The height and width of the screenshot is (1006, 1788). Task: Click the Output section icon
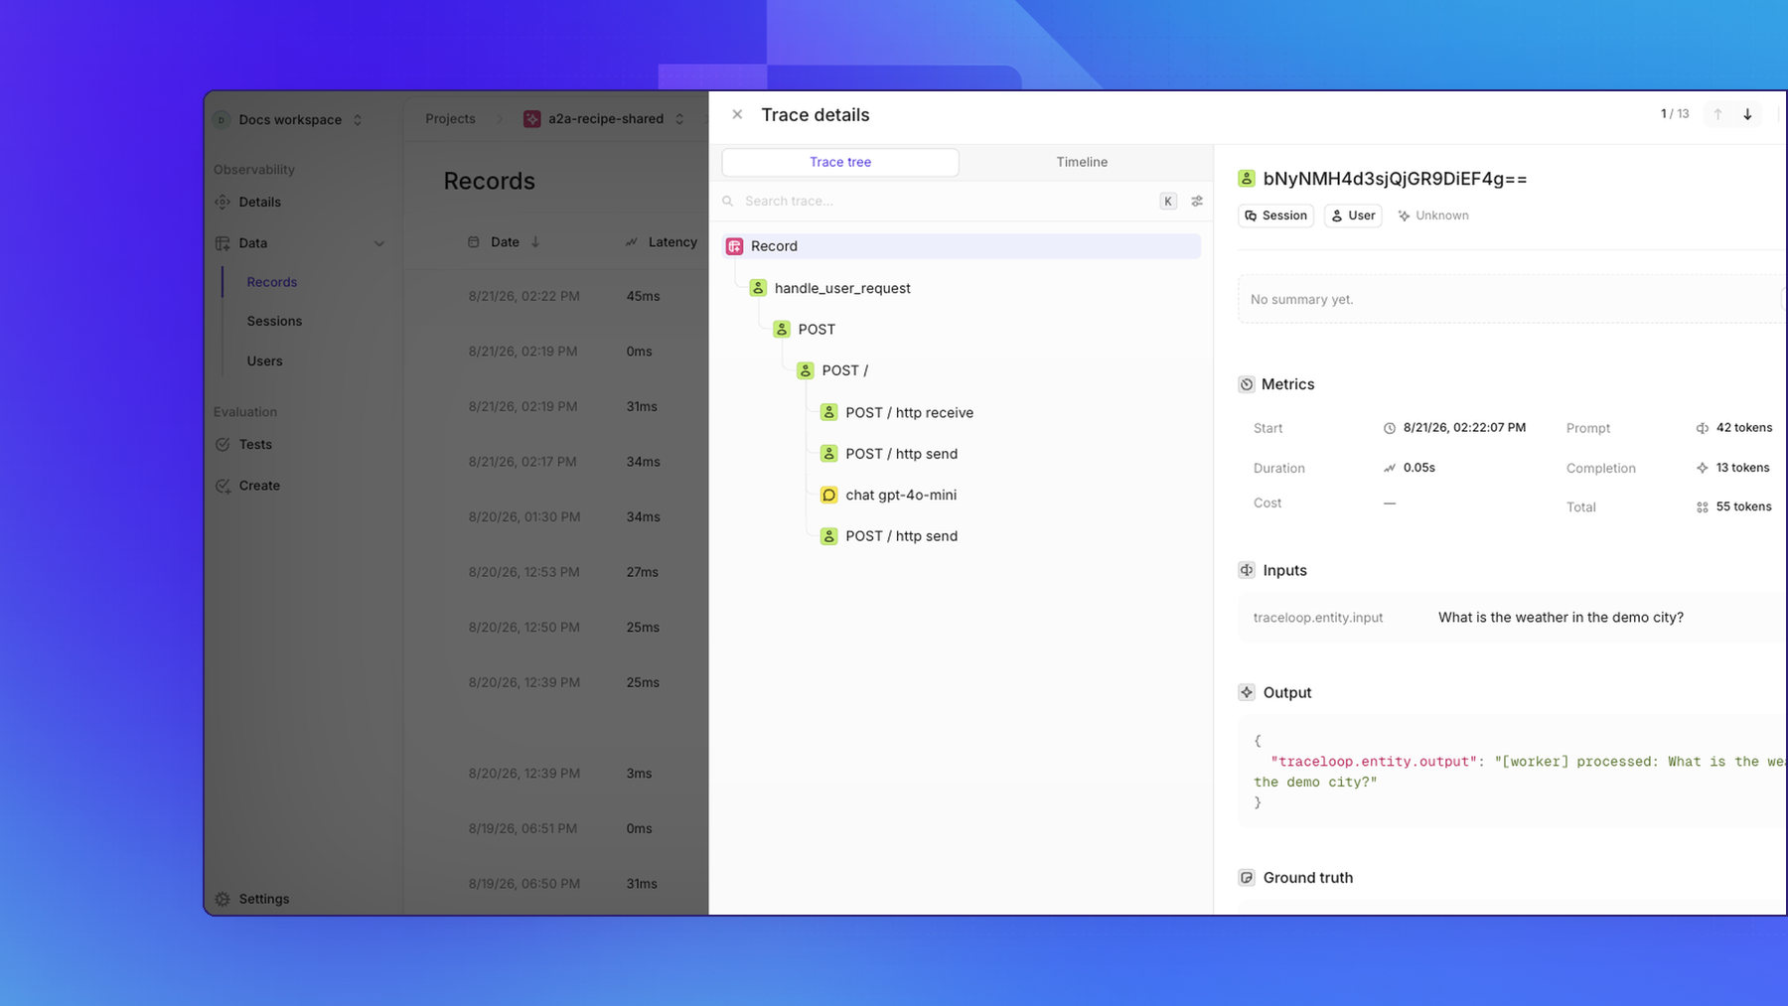(1247, 692)
